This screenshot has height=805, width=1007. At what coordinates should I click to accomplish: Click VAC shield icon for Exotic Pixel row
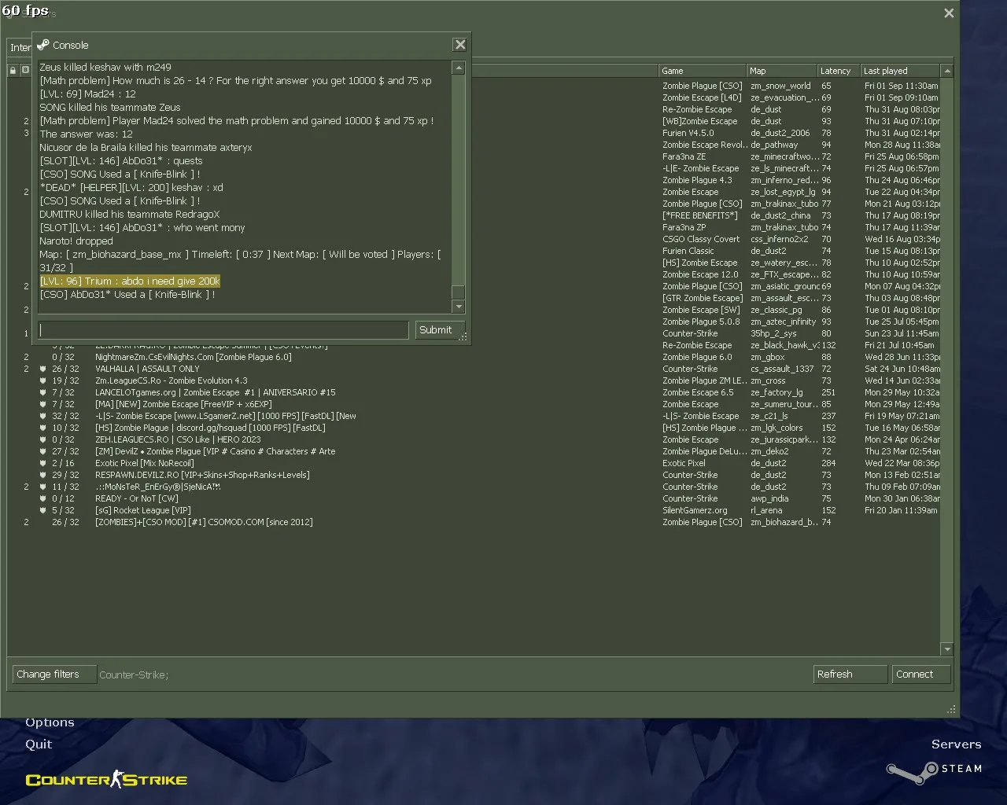coord(43,463)
